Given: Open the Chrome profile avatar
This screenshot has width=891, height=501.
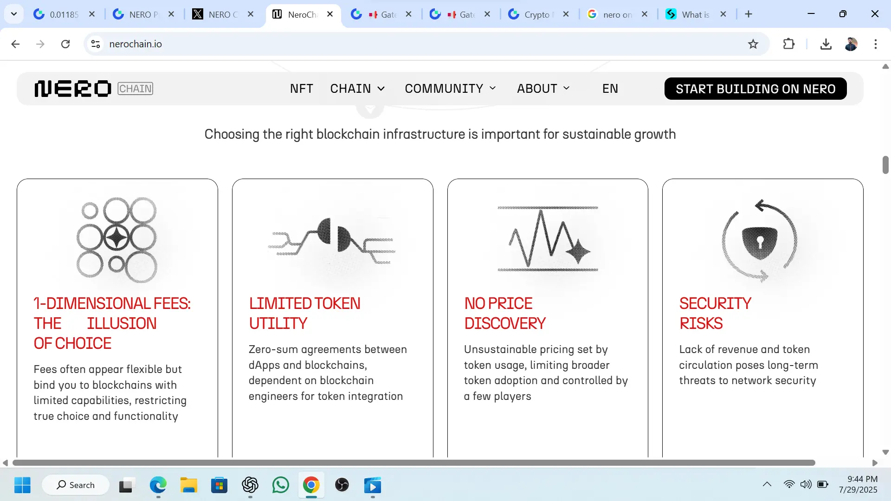Looking at the screenshot, I should [x=851, y=44].
